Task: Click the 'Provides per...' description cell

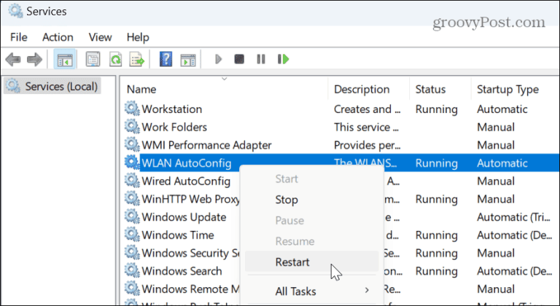Action: (x=367, y=145)
